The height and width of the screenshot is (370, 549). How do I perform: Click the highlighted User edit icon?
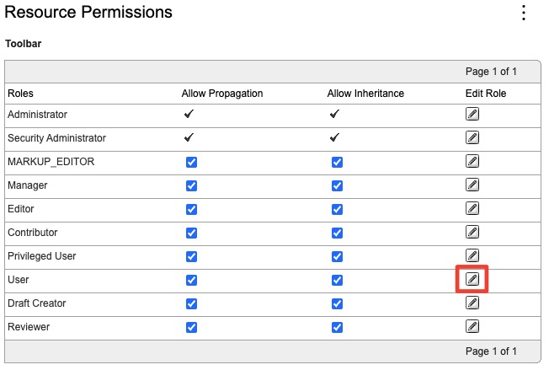pyautogui.click(x=472, y=279)
